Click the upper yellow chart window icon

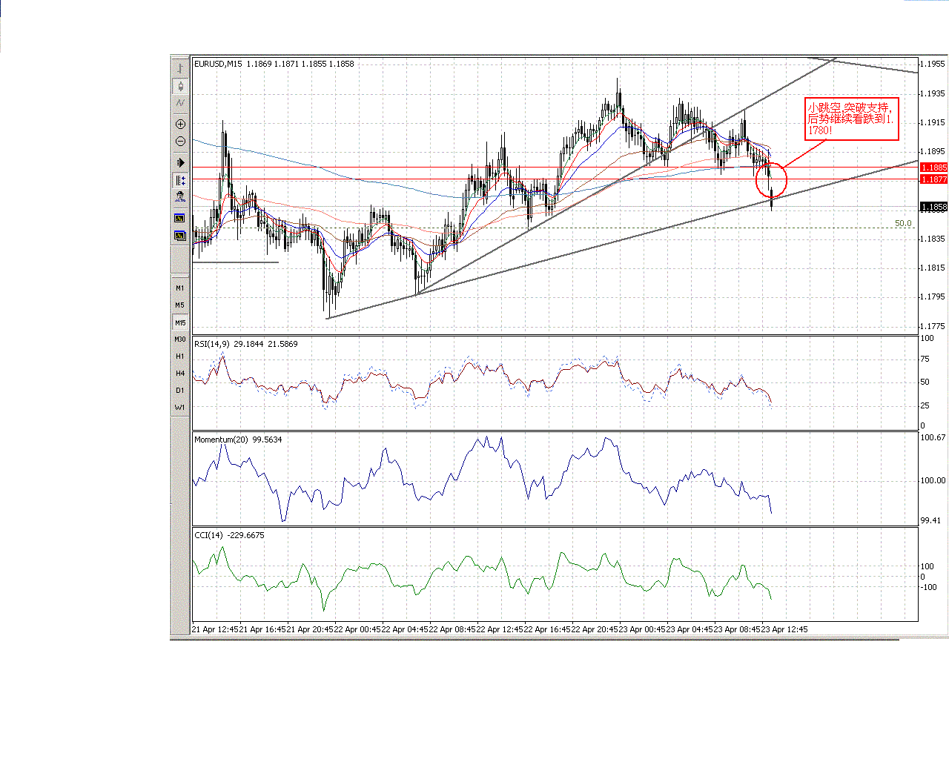(x=180, y=218)
